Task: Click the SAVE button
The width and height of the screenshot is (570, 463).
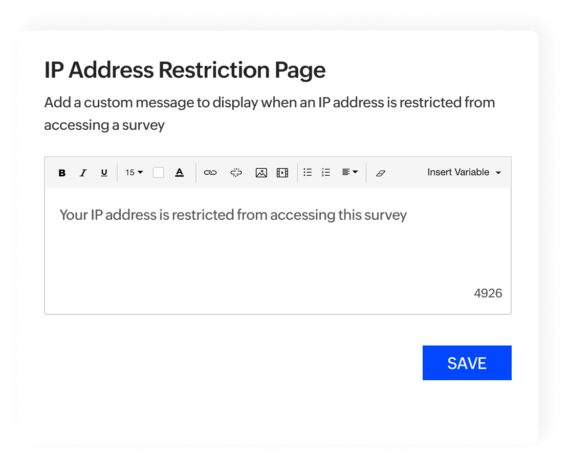Action: [x=467, y=363]
